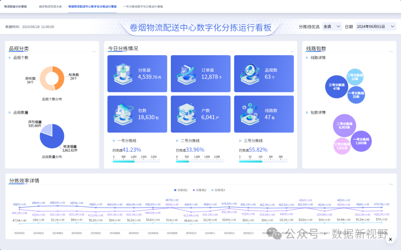Click the theme toggle sun icon

390,240
